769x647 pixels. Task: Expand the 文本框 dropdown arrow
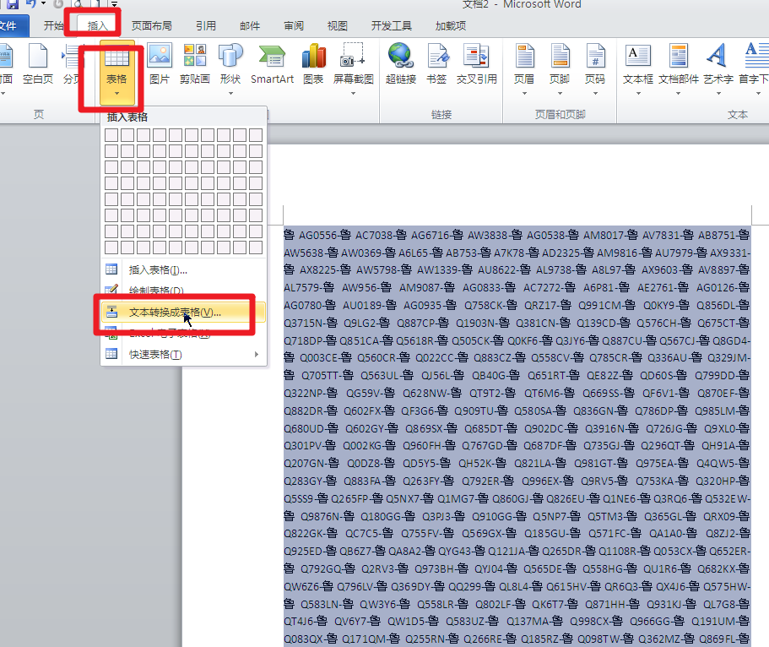[638, 93]
